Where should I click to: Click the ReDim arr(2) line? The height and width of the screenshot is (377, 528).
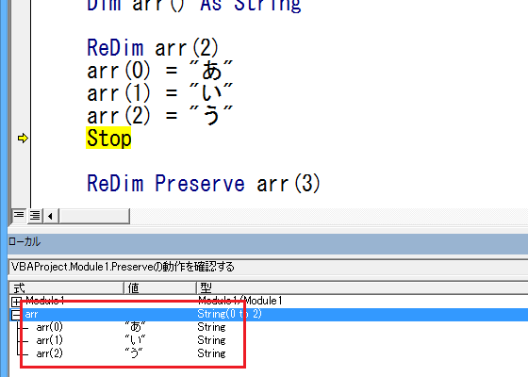(153, 47)
